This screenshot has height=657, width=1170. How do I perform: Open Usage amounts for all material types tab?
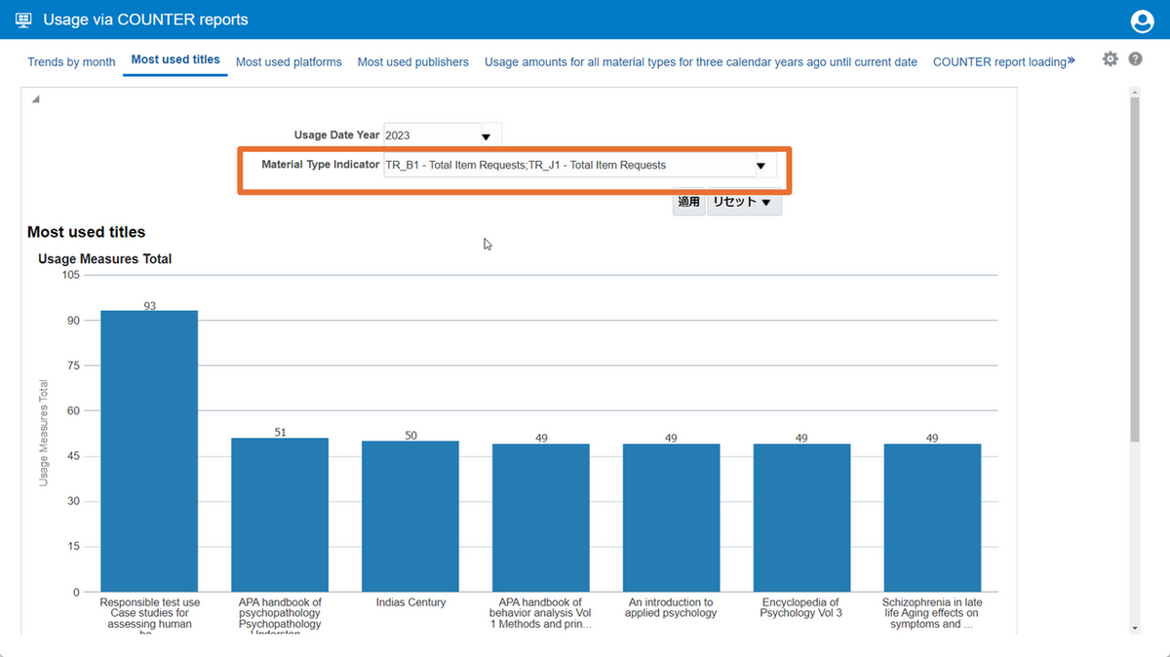pyautogui.click(x=700, y=61)
